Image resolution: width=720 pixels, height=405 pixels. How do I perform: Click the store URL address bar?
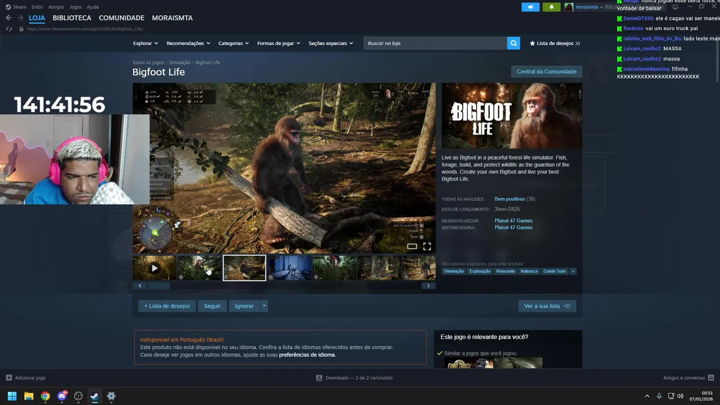[x=84, y=29]
